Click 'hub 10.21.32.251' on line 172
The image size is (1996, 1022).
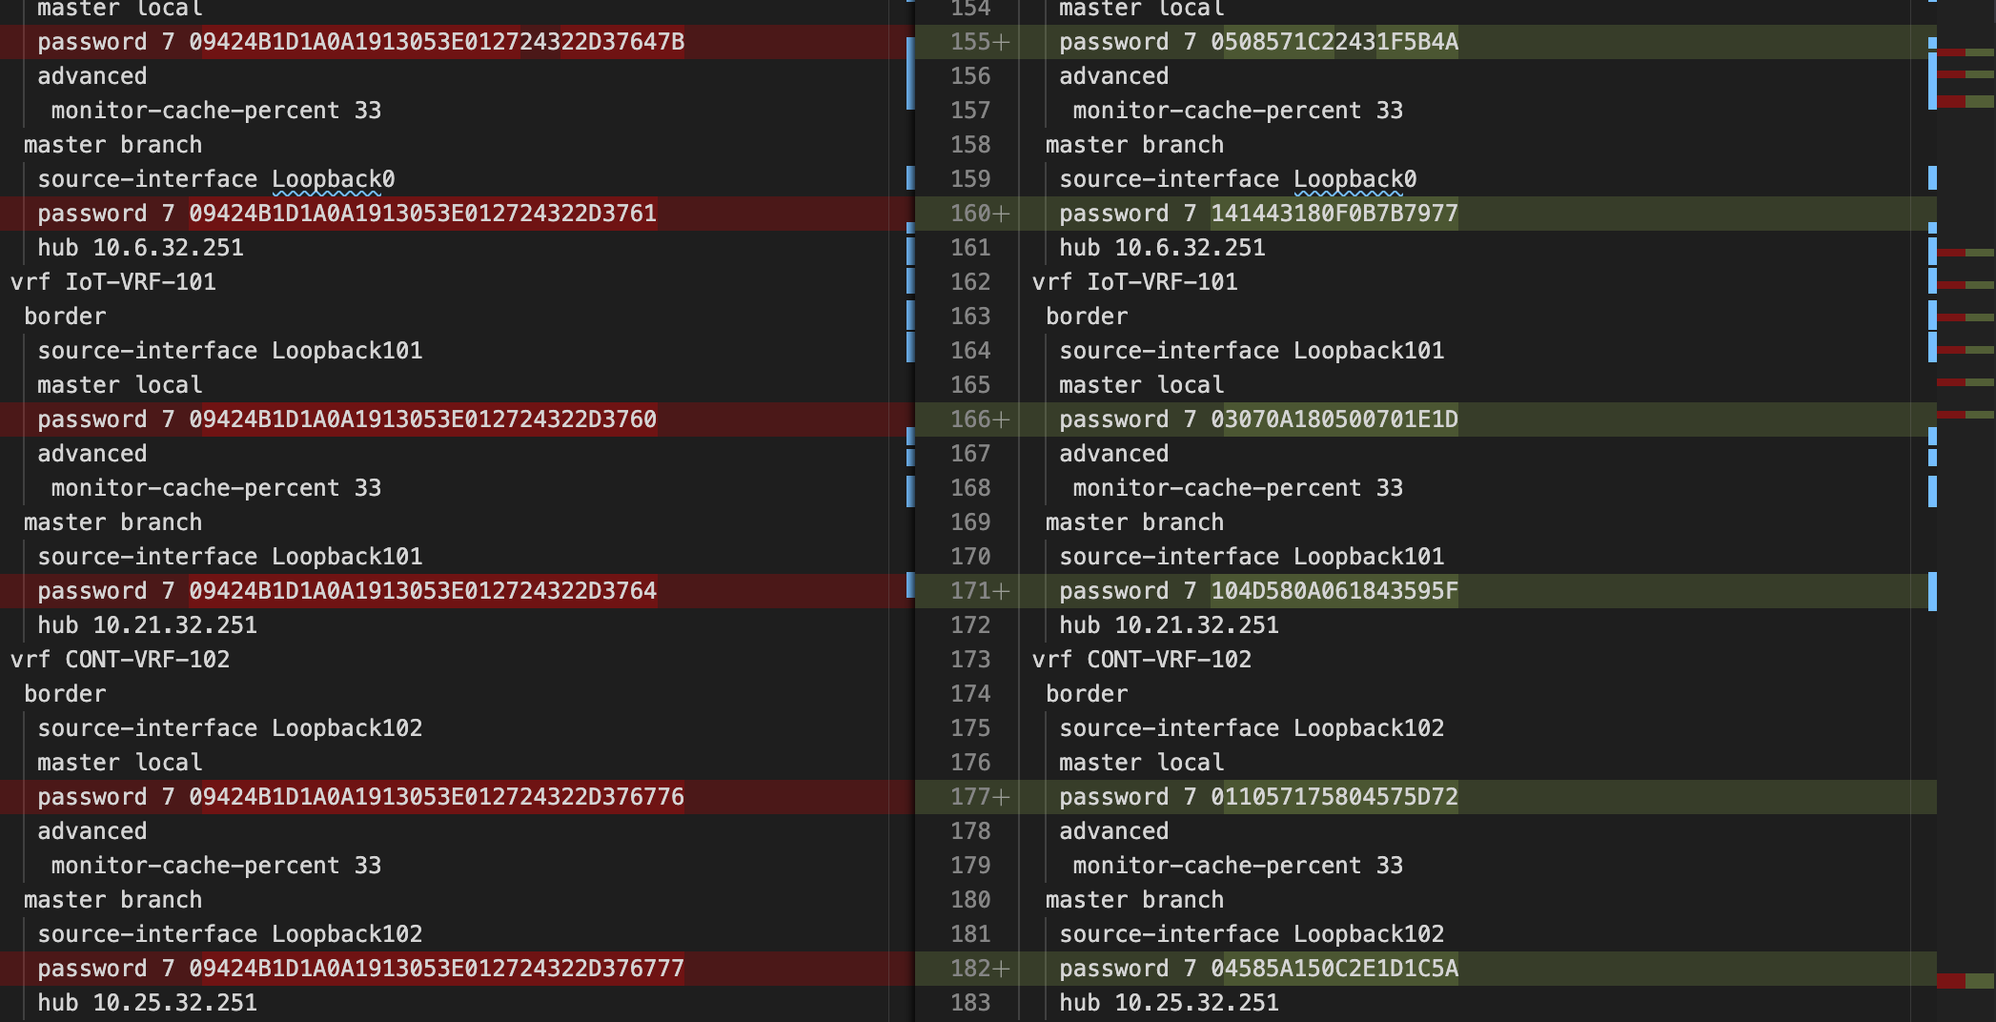pos(1169,625)
